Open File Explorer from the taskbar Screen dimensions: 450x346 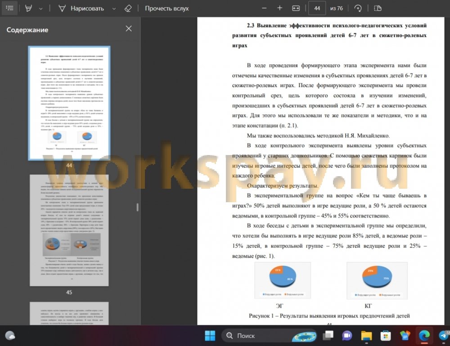coord(366,335)
